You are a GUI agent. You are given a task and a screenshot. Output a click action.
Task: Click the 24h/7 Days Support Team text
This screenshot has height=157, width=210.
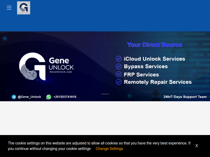[x=185, y=97]
